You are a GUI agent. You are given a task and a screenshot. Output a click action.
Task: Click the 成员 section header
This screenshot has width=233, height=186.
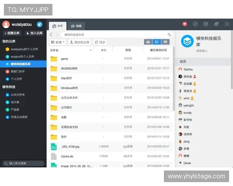[203, 62]
